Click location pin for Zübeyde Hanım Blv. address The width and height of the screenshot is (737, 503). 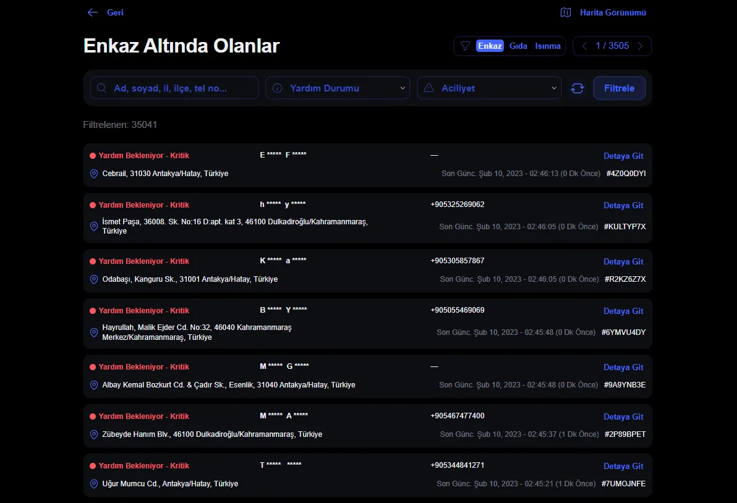(94, 434)
